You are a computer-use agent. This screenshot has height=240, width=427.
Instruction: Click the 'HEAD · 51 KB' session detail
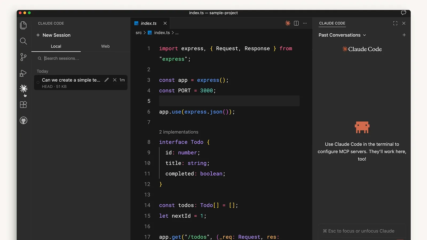(x=54, y=86)
